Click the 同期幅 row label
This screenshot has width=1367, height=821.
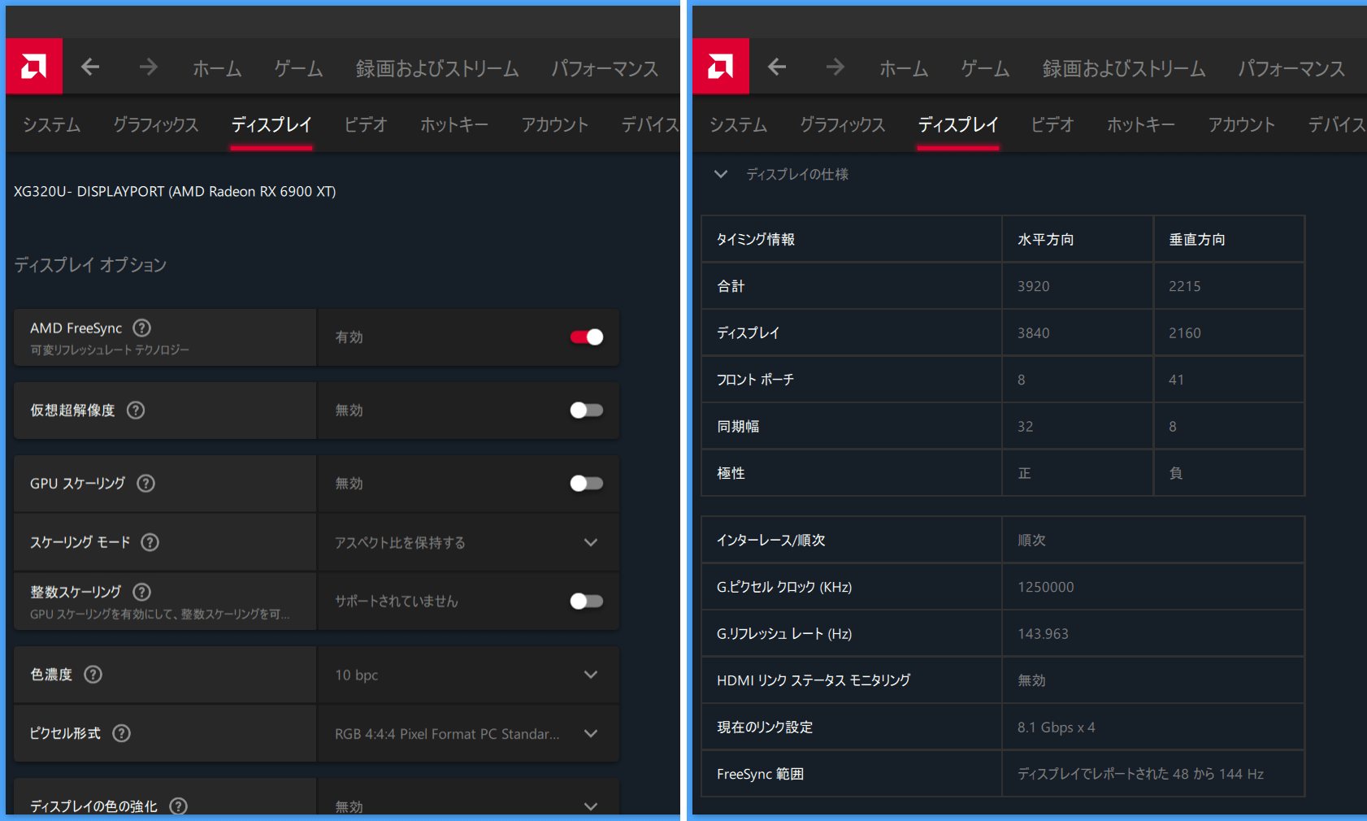(738, 426)
